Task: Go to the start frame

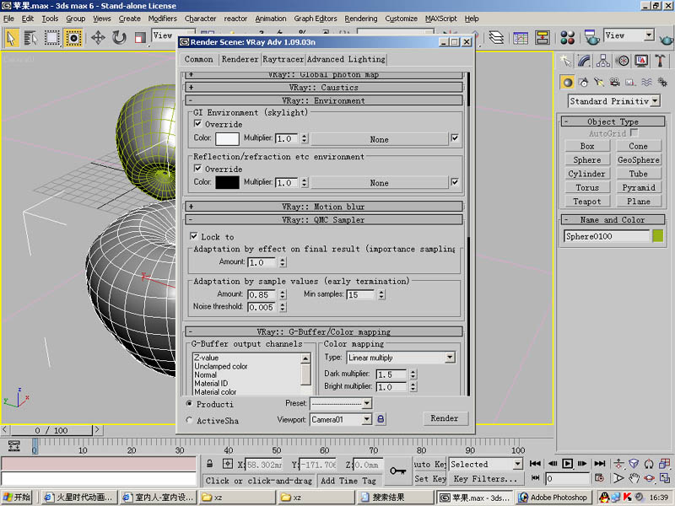Action: (535, 463)
